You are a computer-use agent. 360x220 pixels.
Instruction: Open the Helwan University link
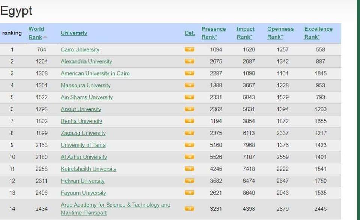coord(82,181)
